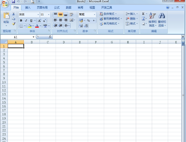Screen dimensions: 186x142
Task: Align cell text to the left
Action: [x=56, y=20]
